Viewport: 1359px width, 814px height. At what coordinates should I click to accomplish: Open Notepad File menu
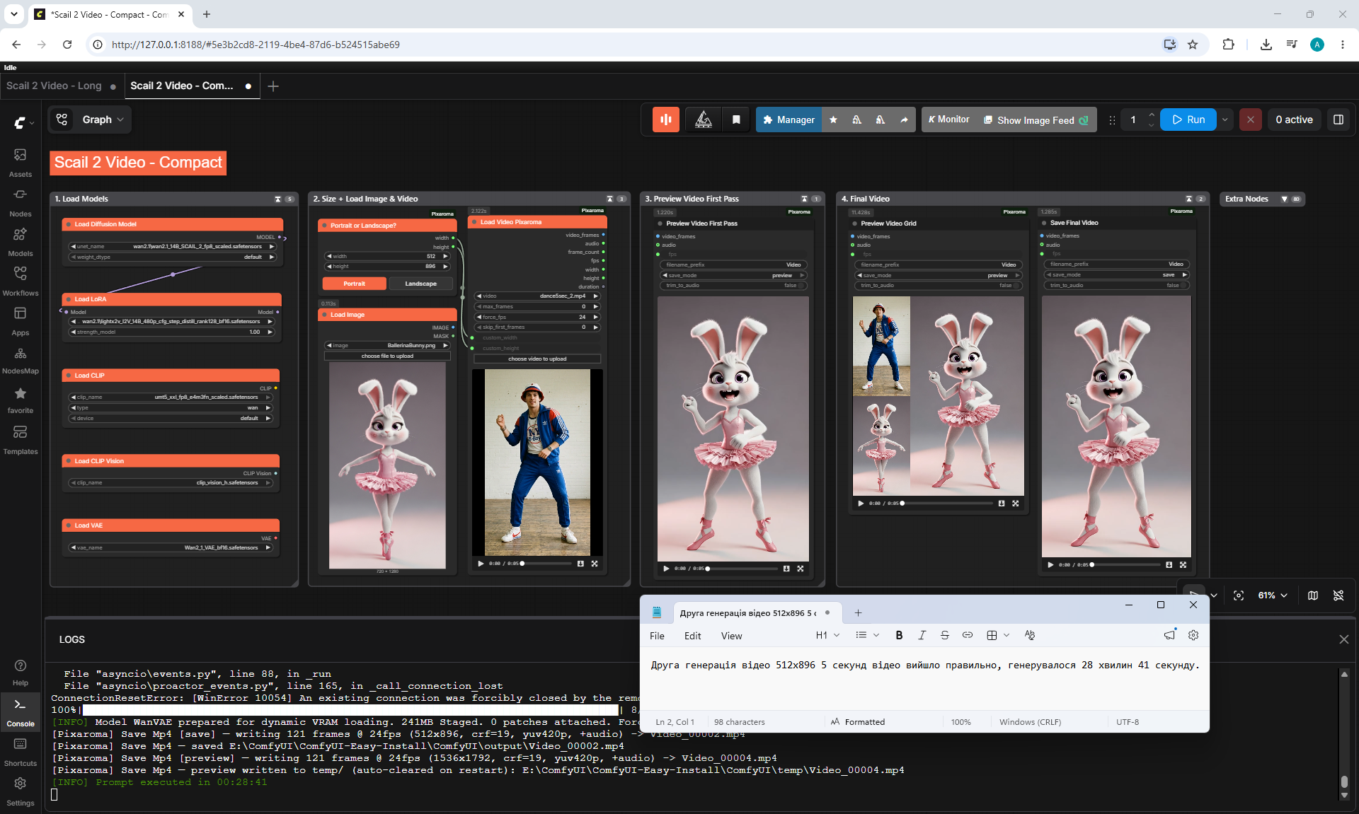[657, 636]
